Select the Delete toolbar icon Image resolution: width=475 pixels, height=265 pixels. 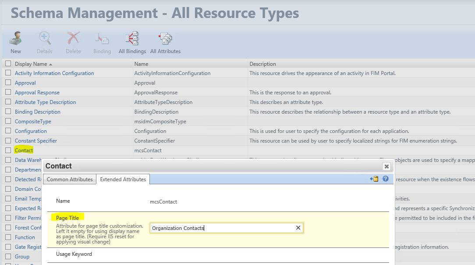[x=73, y=39]
